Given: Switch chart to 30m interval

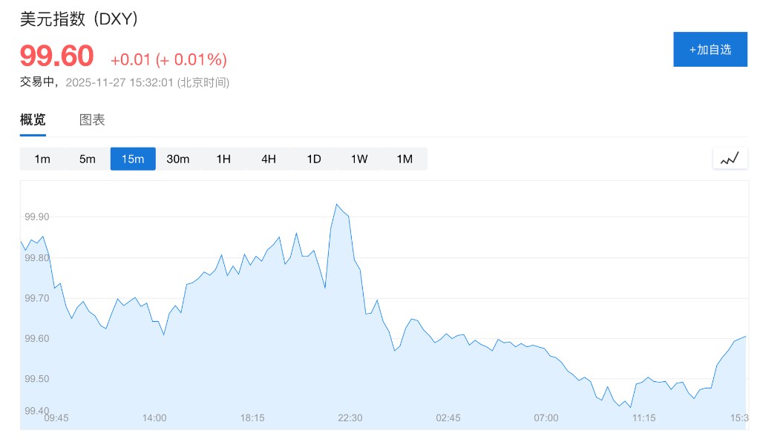Looking at the screenshot, I should [x=178, y=159].
